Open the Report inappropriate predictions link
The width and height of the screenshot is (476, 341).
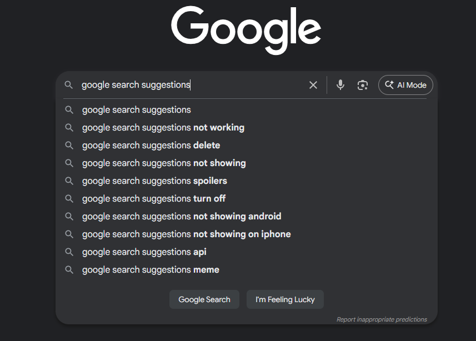382,319
